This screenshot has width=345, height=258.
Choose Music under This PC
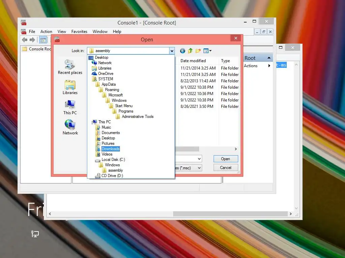[x=106, y=127]
